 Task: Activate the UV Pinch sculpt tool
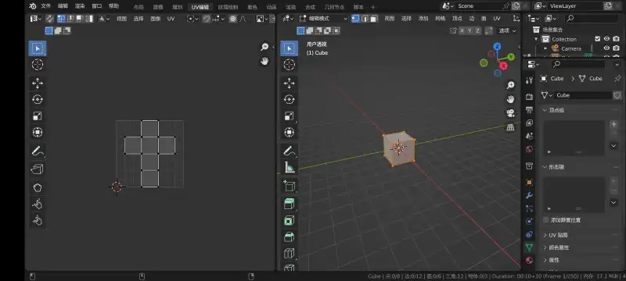[x=37, y=220]
